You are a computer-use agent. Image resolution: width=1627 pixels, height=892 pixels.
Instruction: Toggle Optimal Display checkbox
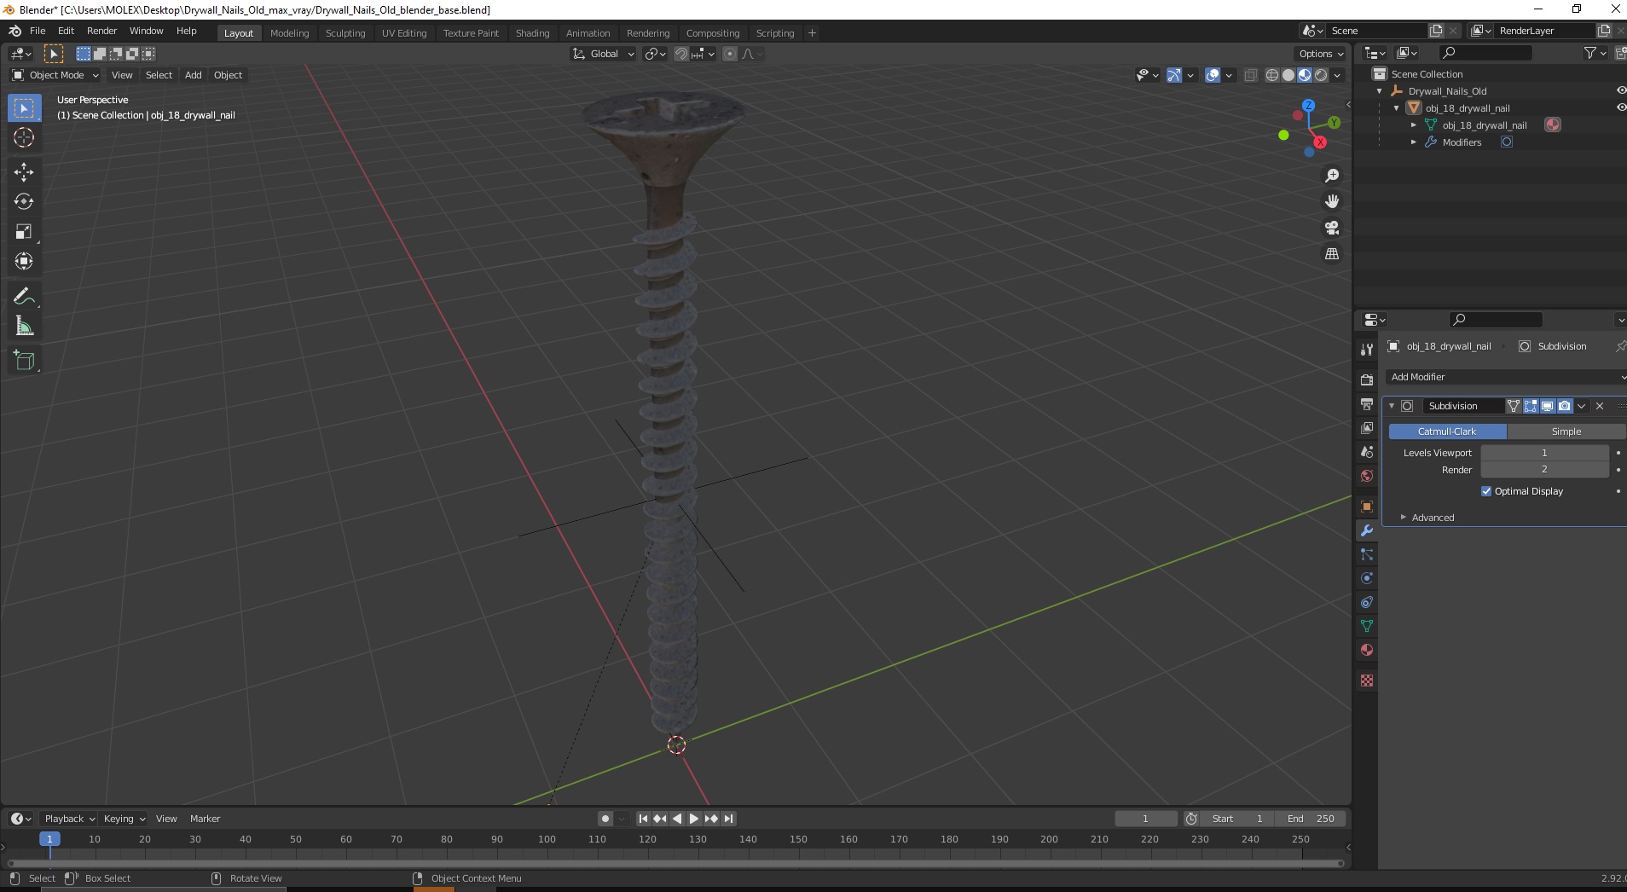(x=1486, y=491)
